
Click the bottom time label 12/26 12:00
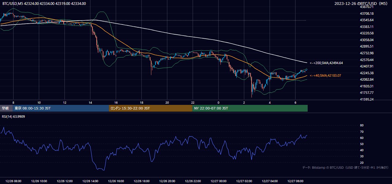tap(65, 181)
